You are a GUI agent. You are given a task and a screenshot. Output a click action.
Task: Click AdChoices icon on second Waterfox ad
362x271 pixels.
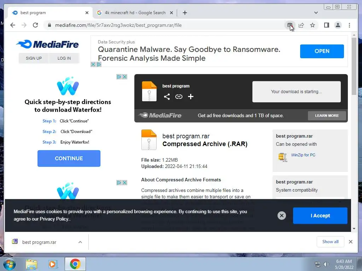[119, 182]
